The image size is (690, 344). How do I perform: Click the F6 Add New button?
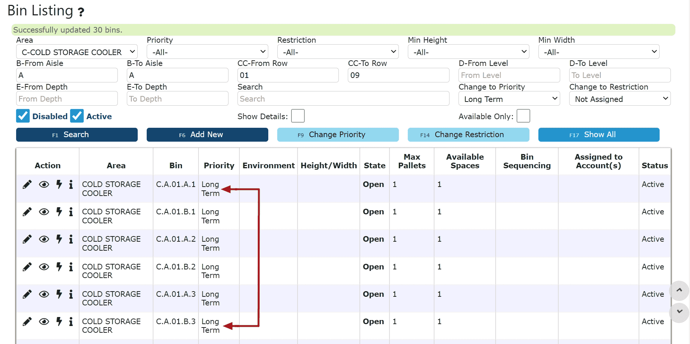[207, 135]
